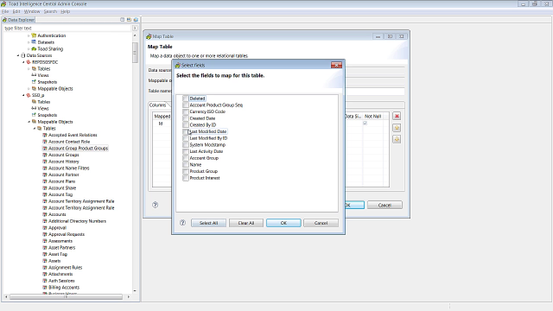Toggle the Last Modified Date checkbox
553x311 pixels.
tap(186, 131)
